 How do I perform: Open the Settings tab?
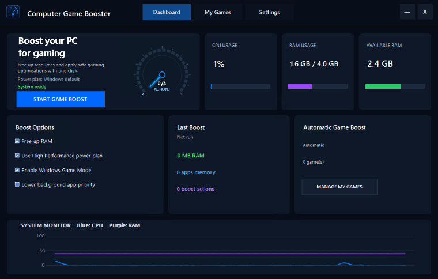[x=269, y=12]
